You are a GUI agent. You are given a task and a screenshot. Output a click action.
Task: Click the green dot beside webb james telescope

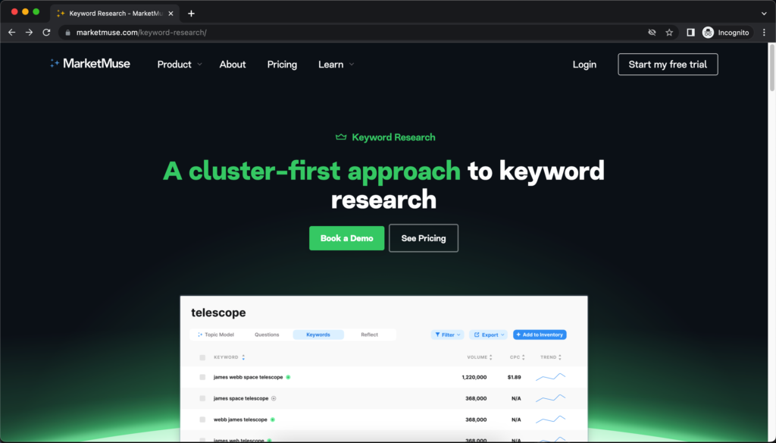(273, 419)
